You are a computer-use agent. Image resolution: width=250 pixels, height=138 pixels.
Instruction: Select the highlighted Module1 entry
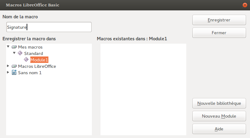(39, 60)
